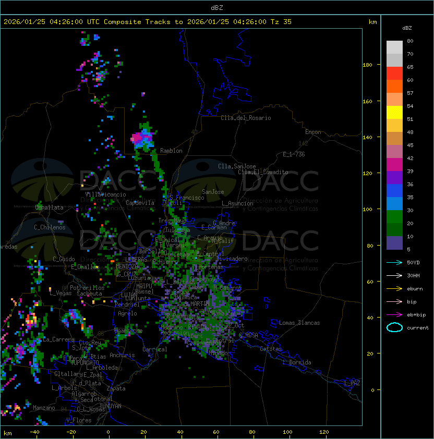Pick the bright green 20-30 dBZ swatch
434x439 pixels.
[394, 217]
